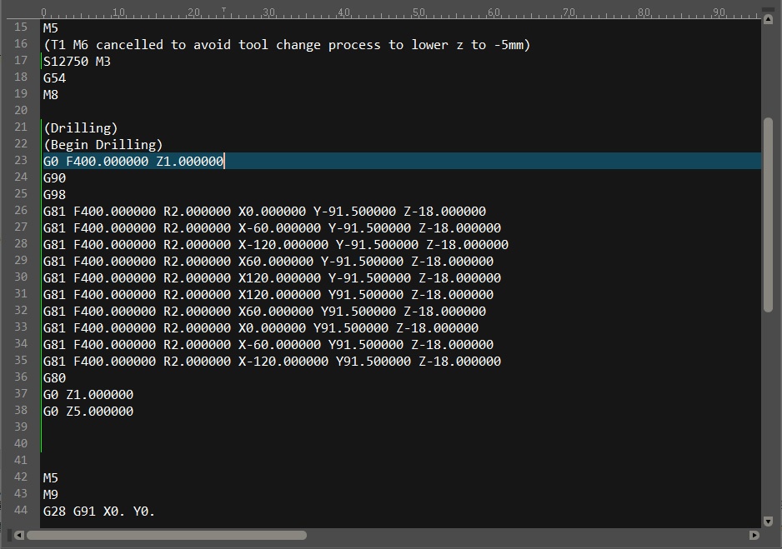Click ruler position 50

(x=419, y=12)
